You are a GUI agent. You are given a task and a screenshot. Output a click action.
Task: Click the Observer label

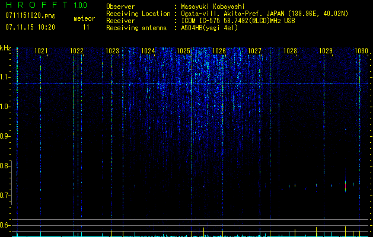(x=120, y=7)
